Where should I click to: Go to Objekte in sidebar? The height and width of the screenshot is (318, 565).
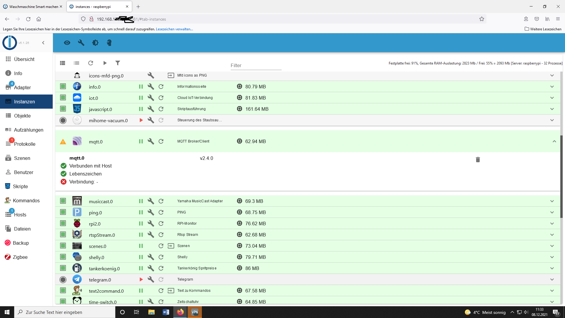[x=26, y=116]
